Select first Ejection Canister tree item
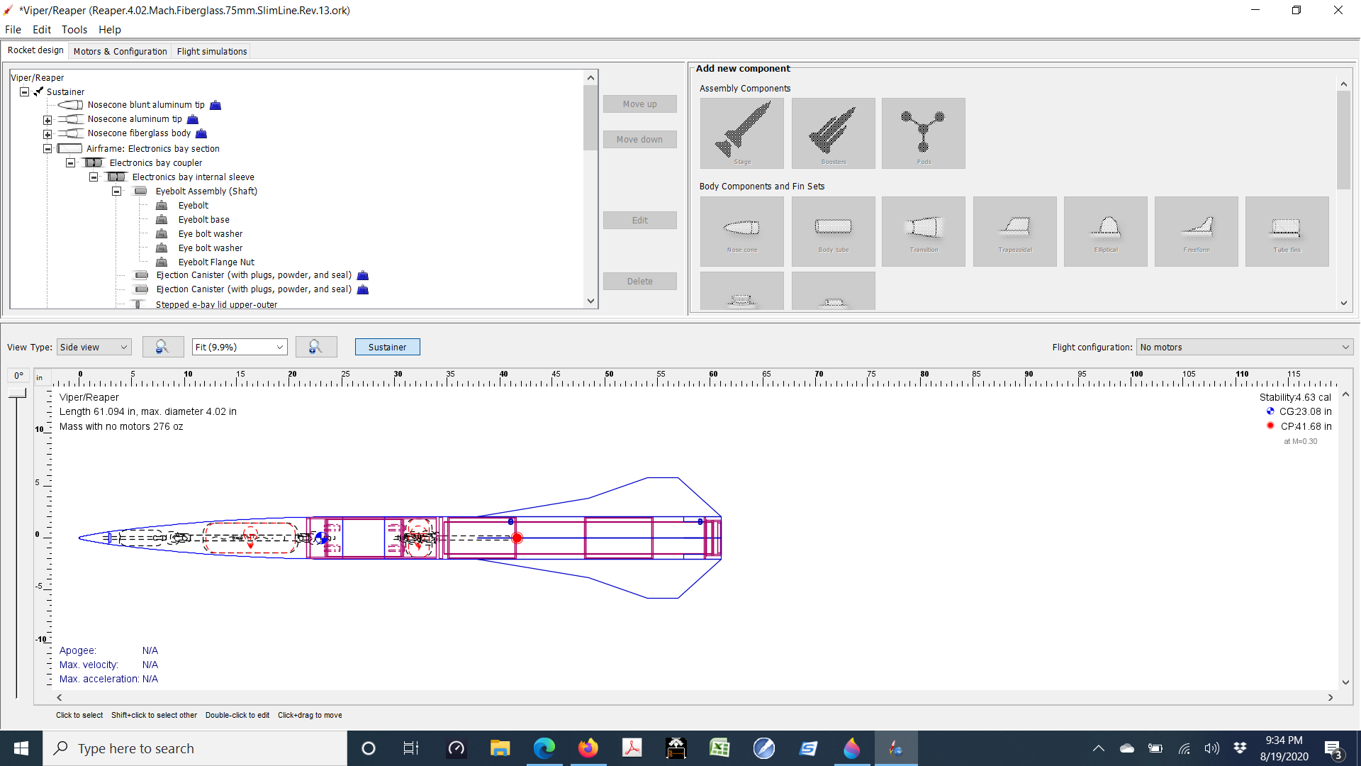Screen dimensions: 1361x766 pos(254,275)
